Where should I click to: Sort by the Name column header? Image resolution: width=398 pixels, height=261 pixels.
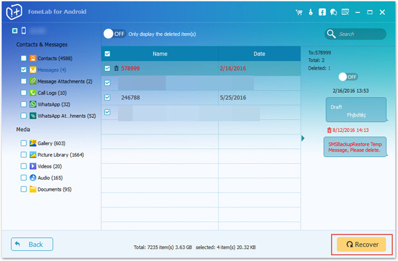pos(160,54)
